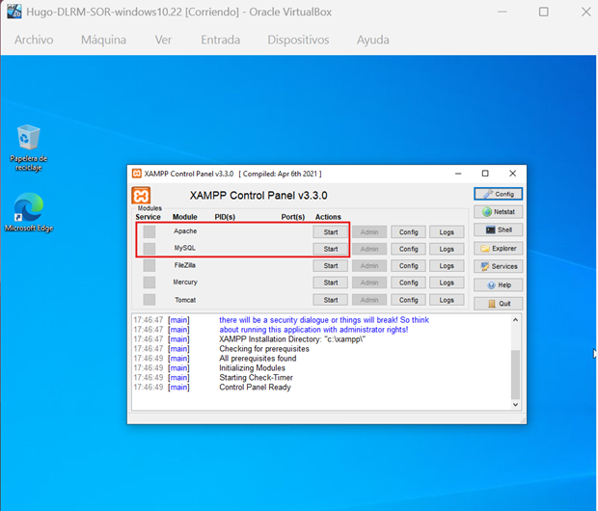Click the XAMPP orange logo icon

(142, 196)
